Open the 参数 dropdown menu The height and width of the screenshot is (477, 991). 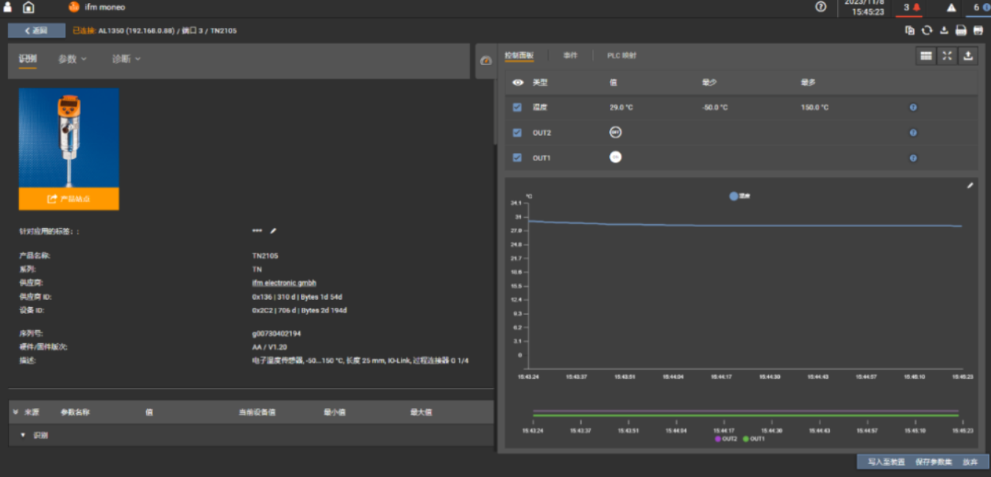pyautogui.click(x=72, y=59)
